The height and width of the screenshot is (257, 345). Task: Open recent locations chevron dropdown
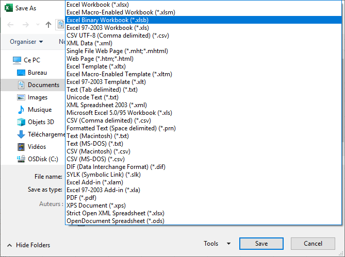[38, 24]
